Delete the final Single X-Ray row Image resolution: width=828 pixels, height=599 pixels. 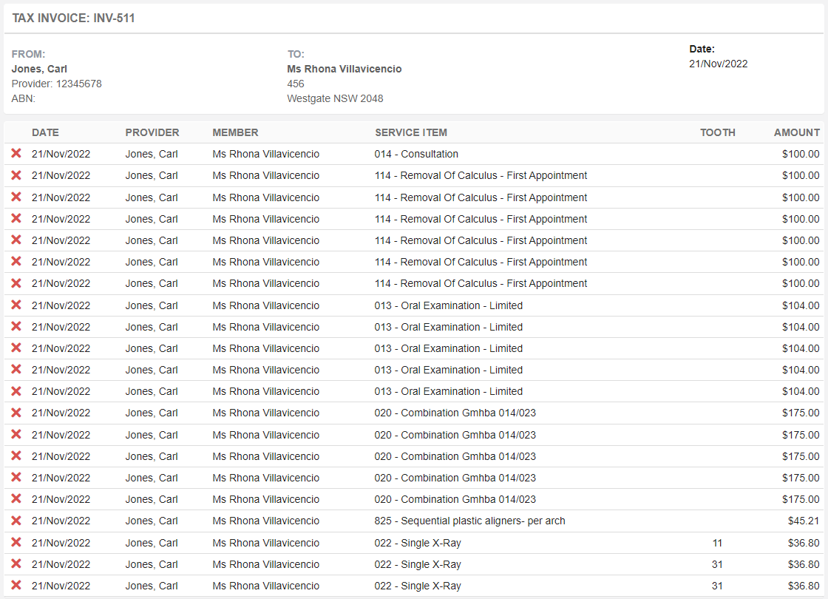tap(17, 585)
